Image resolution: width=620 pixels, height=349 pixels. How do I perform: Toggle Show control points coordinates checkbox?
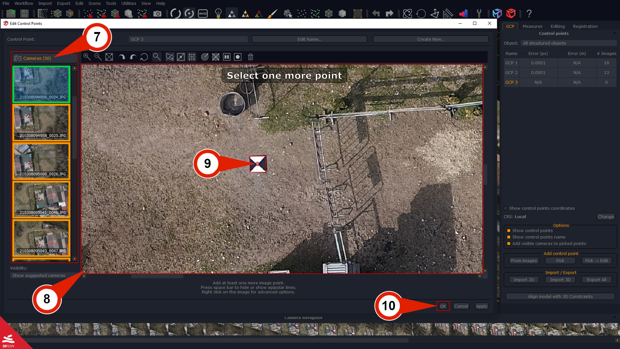pyautogui.click(x=506, y=208)
